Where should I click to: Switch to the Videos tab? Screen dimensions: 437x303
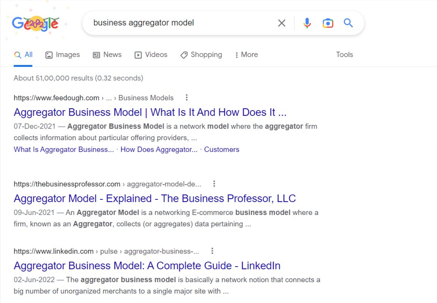pos(151,55)
